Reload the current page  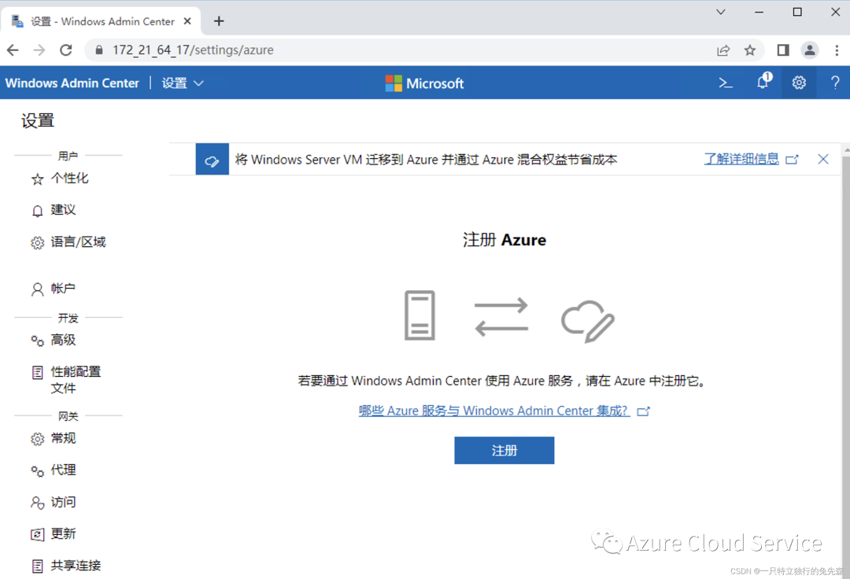pyautogui.click(x=66, y=50)
